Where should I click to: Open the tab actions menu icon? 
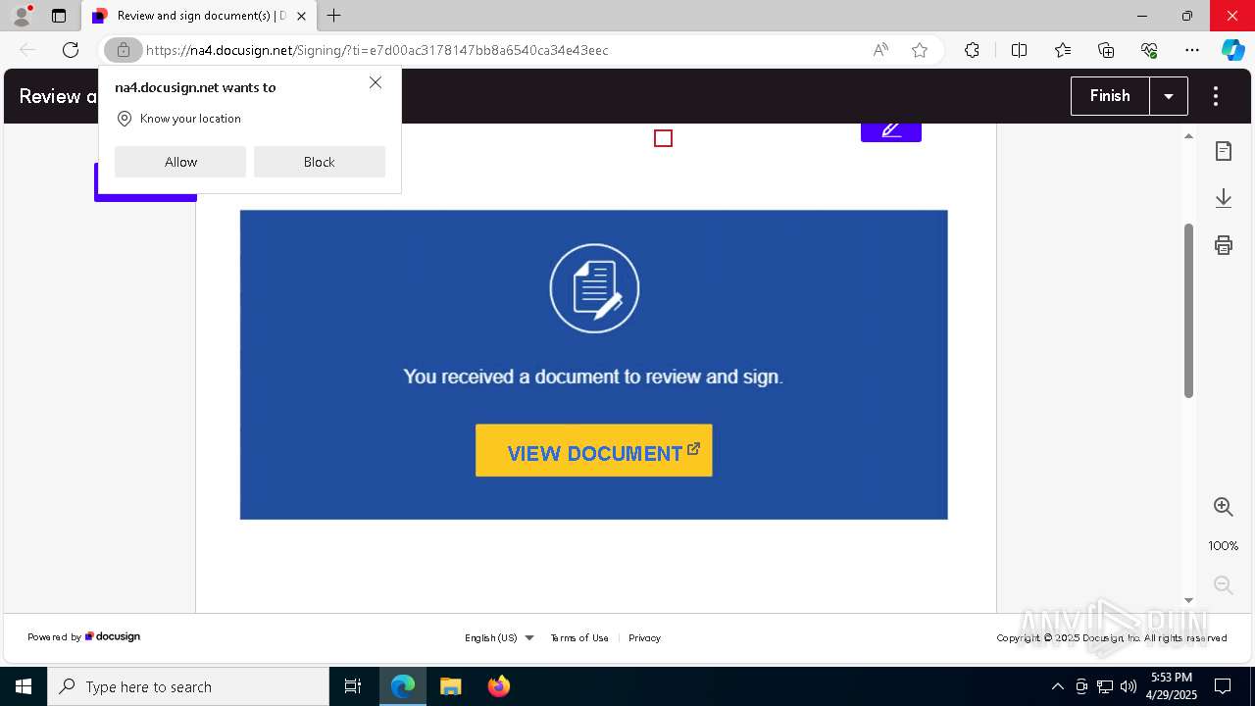pyautogui.click(x=59, y=16)
